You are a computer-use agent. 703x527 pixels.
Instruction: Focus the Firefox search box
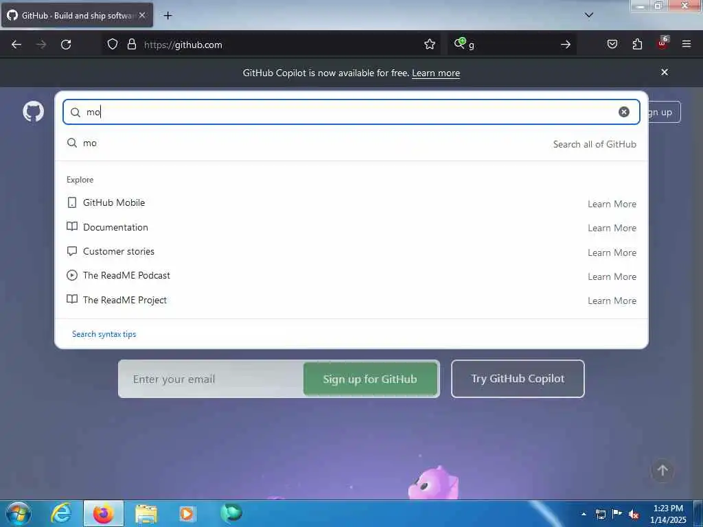[x=511, y=45]
